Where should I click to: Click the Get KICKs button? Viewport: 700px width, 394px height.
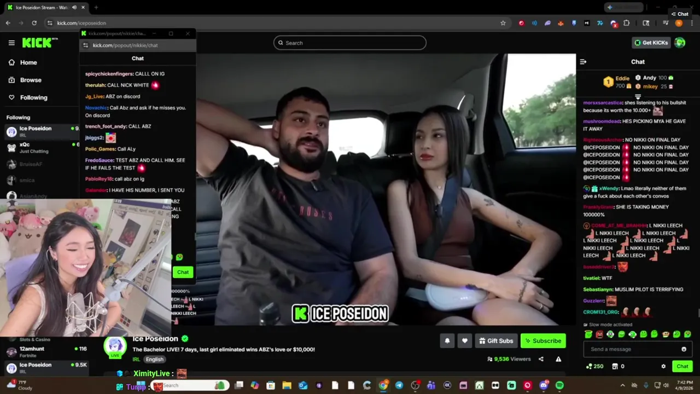click(x=651, y=43)
